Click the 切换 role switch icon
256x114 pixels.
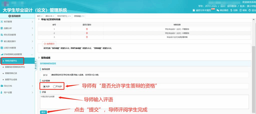click(231, 10)
